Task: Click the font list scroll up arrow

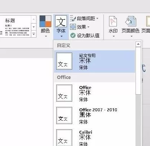Action: 138,44
